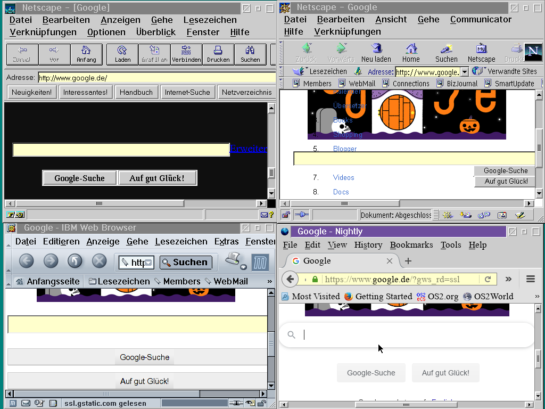Image resolution: width=545 pixels, height=409 pixels.
Task: Toggle the connection icon in Communicator status bar
Action: [x=301, y=215]
